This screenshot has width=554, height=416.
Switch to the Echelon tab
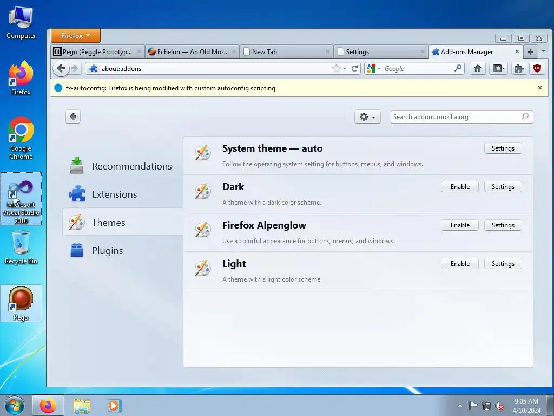pos(192,51)
